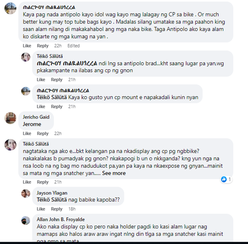The width and height of the screenshot is (248, 244).
Task: Reply to Jayson Ylagan's comment
Action: coord(57,209)
